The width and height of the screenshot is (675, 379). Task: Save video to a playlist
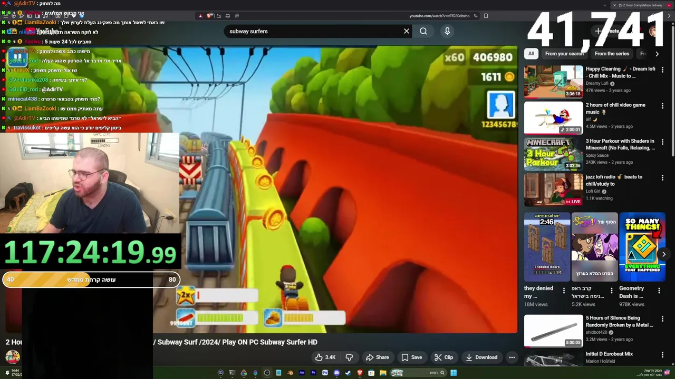[x=411, y=357]
